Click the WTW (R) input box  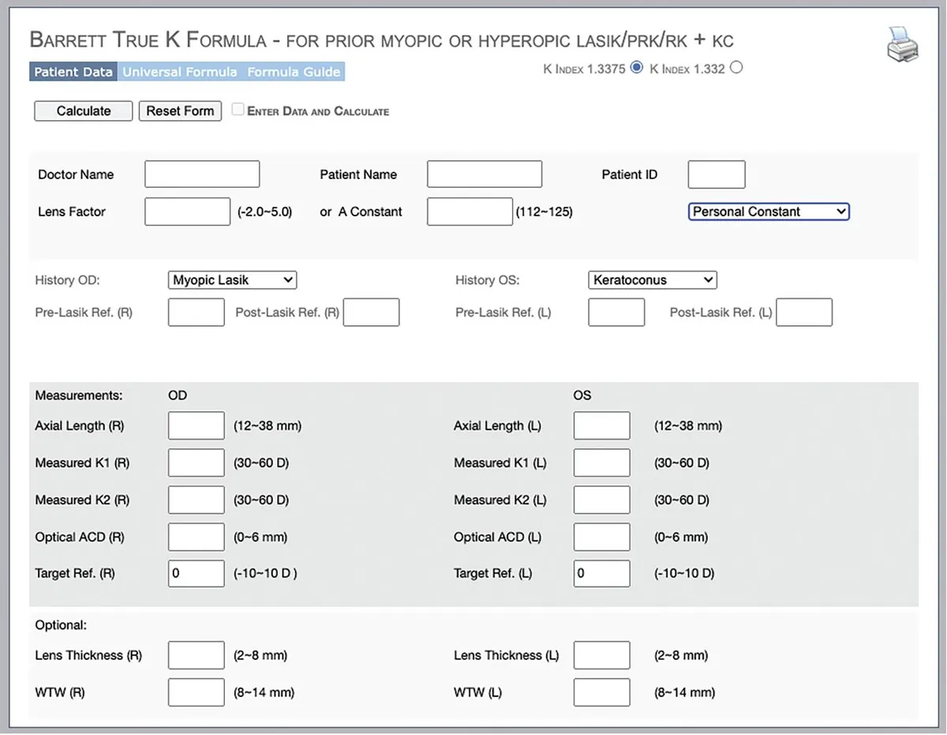point(197,692)
